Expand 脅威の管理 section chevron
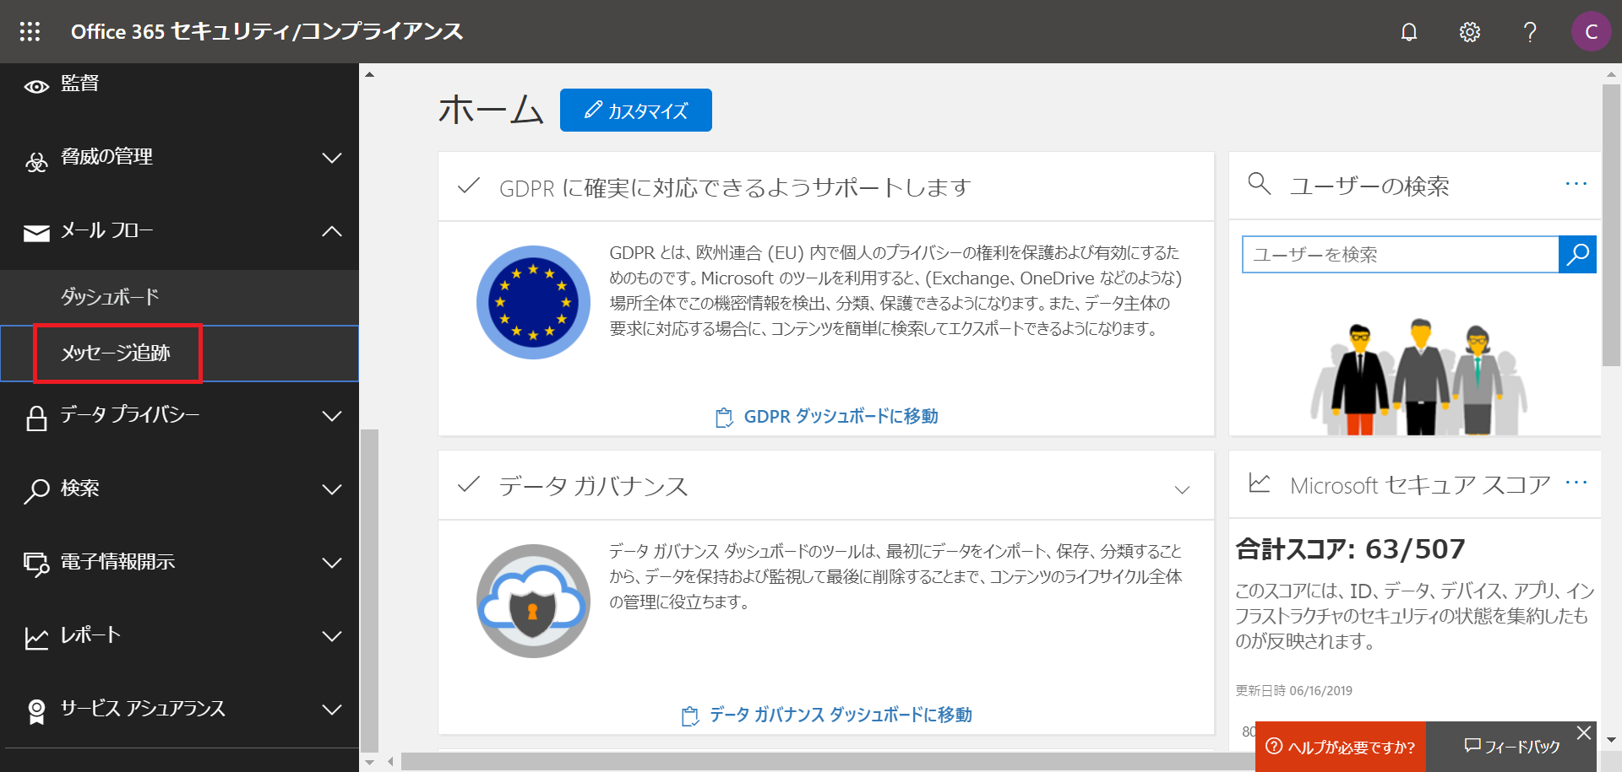 332,158
